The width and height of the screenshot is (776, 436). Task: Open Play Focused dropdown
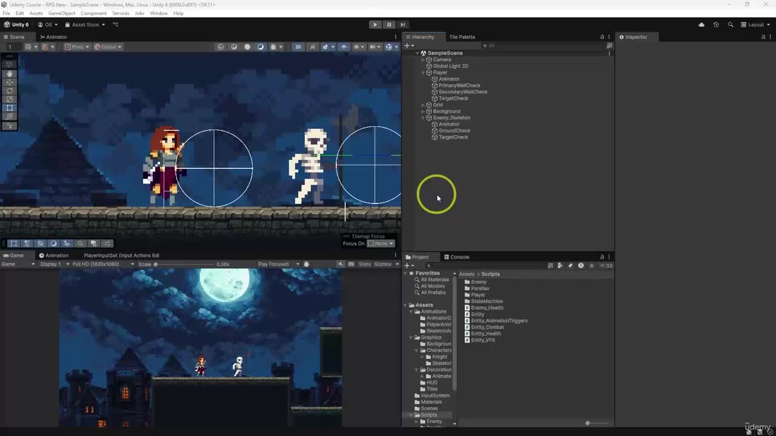click(x=278, y=264)
